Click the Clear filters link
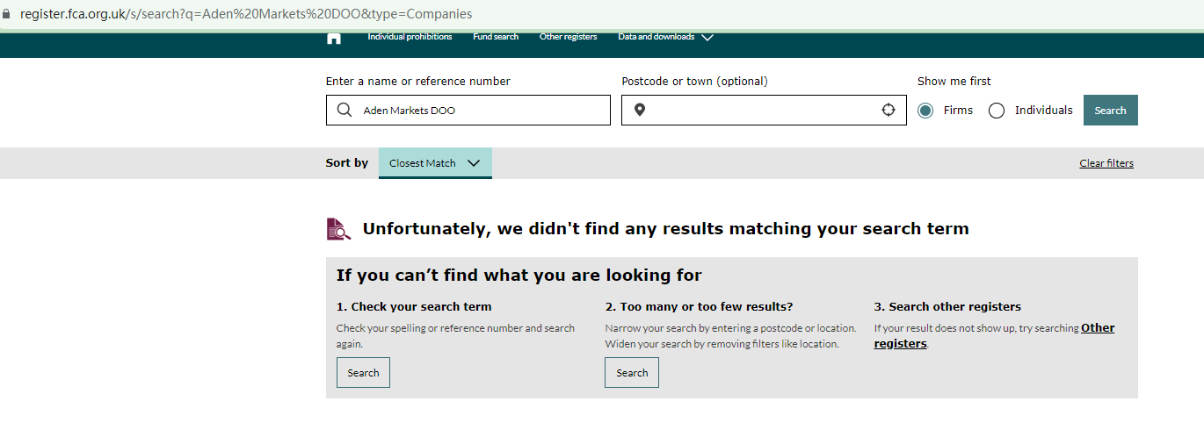Screen dimensions: 1204x437 pos(1106,163)
